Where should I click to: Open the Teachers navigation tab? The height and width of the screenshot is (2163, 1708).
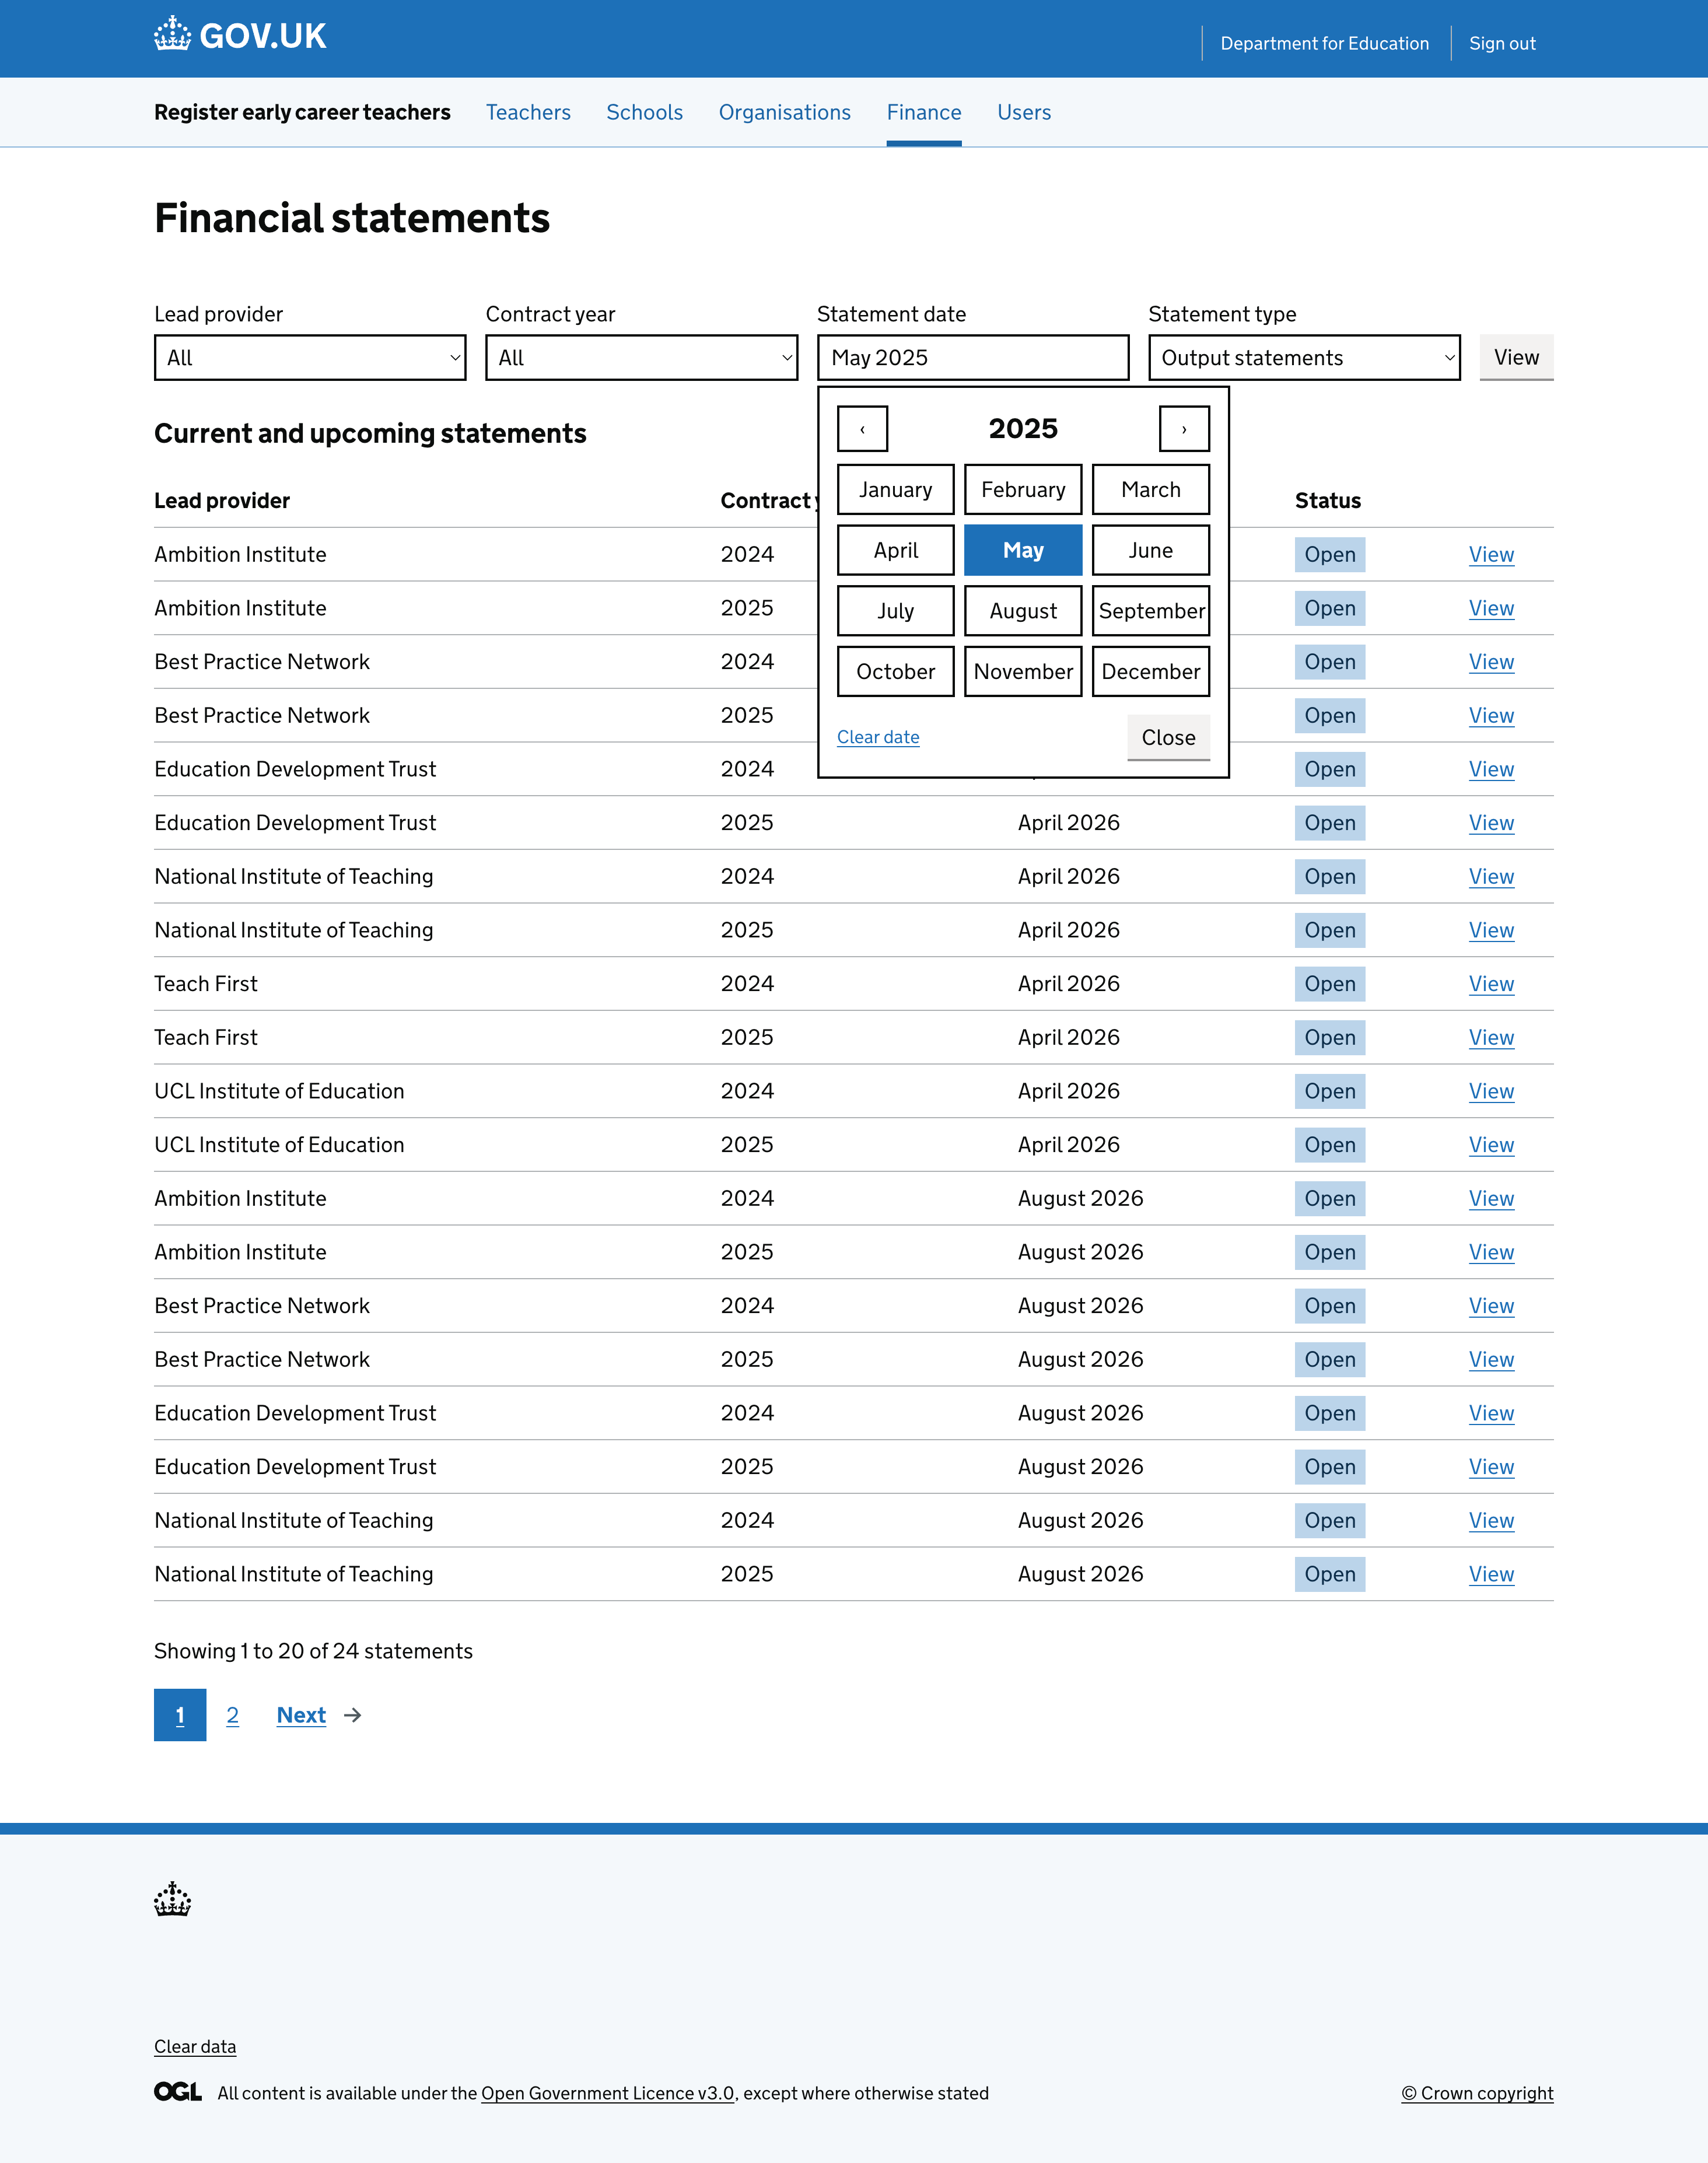pyautogui.click(x=528, y=112)
